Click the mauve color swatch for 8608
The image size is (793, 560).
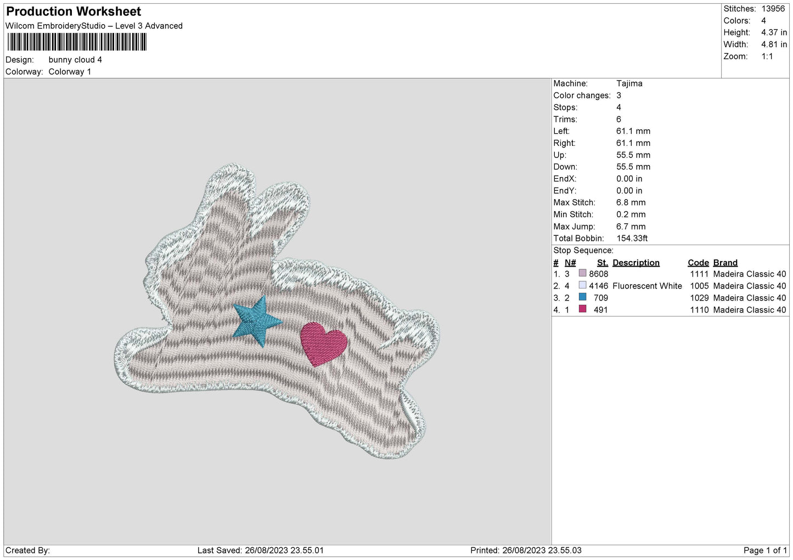click(582, 273)
